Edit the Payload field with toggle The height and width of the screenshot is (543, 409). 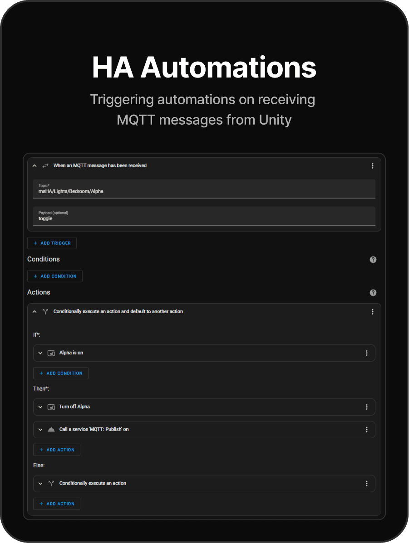[x=204, y=216]
